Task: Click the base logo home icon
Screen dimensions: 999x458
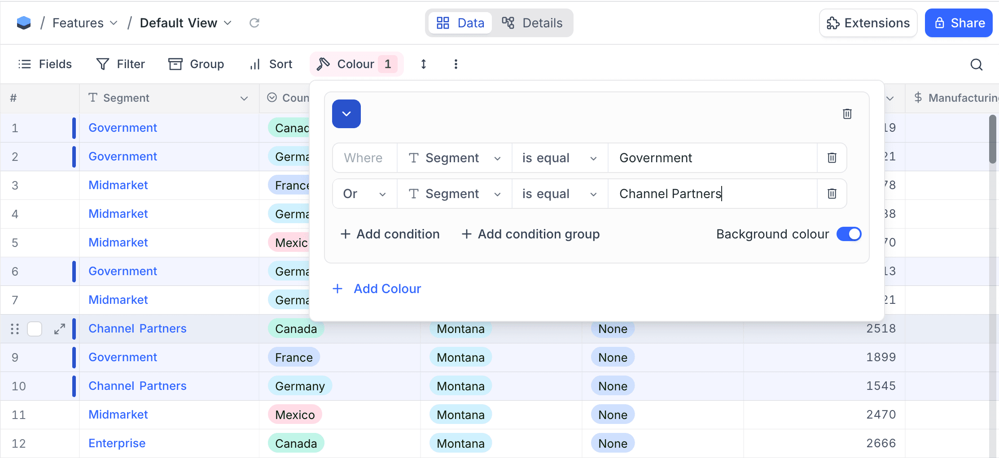Action: click(x=24, y=23)
